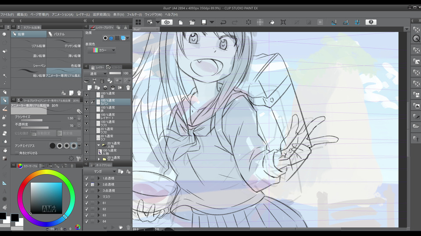Toggle visibility of the カバン layer

click(x=86, y=102)
